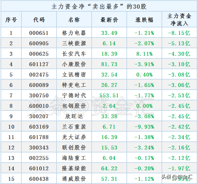Image resolution: width=197 pixels, height=184 pixels.
Task: Click the 涨跌幅 column header
Action: point(144,20)
